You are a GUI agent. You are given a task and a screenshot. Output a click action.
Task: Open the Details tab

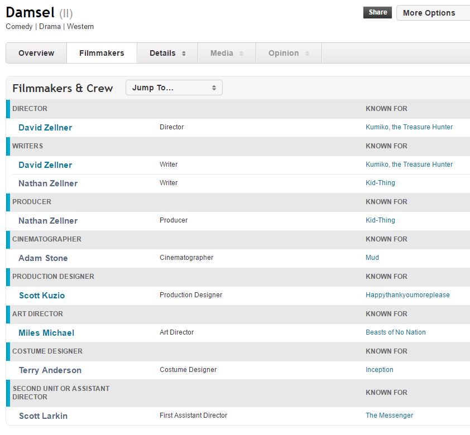pyautogui.click(x=164, y=53)
